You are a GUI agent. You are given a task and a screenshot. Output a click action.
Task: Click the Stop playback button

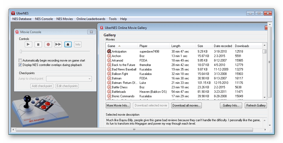click(x=38, y=44)
